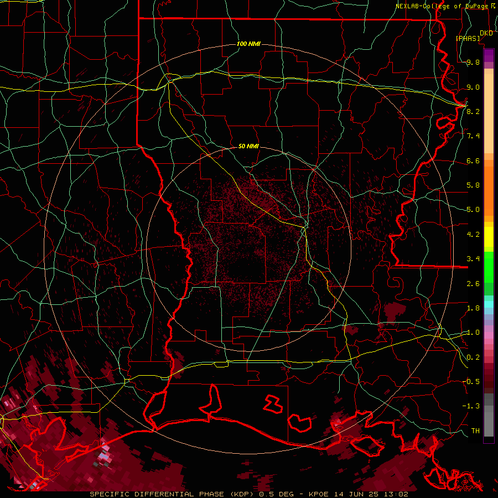This screenshot has height=498, width=498.
Task: Click the 0.2 value on color scale
Action: pyautogui.click(x=473, y=357)
